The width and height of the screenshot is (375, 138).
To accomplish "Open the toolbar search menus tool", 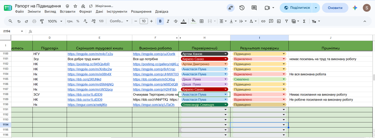I will tap(11, 21).
